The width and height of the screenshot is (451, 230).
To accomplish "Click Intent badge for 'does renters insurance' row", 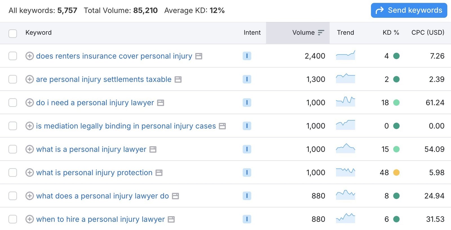I will [247, 56].
